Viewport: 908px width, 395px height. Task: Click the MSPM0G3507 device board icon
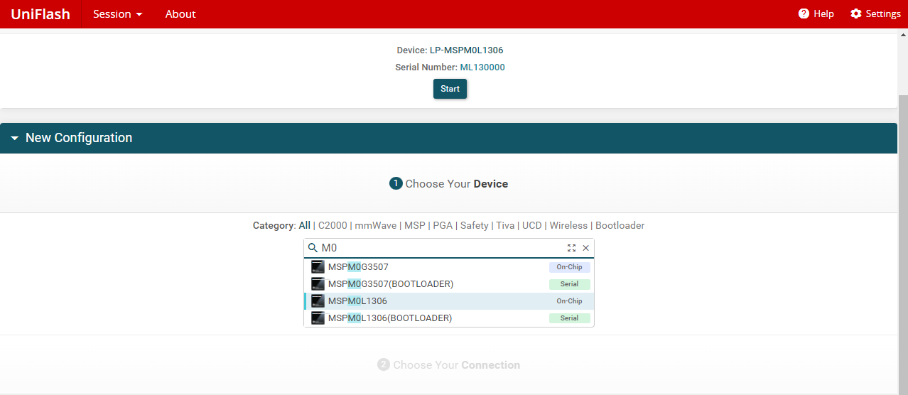[x=318, y=267]
